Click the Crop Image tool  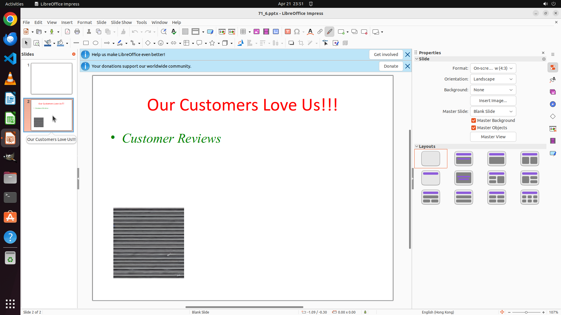tap(301, 43)
